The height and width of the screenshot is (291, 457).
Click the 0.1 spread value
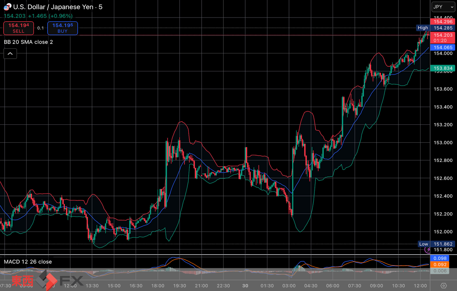(x=41, y=28)
